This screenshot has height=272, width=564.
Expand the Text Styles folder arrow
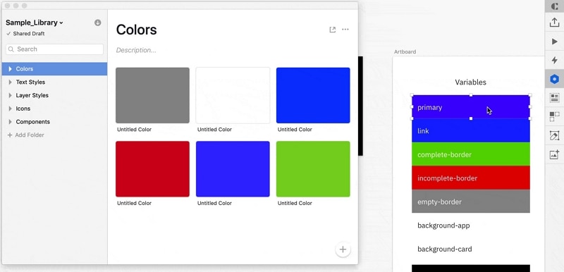point(10,82)
